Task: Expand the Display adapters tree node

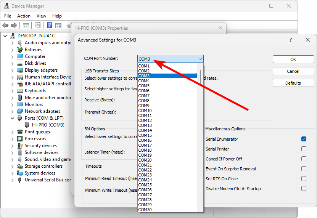Action: (x=12, y=70)
